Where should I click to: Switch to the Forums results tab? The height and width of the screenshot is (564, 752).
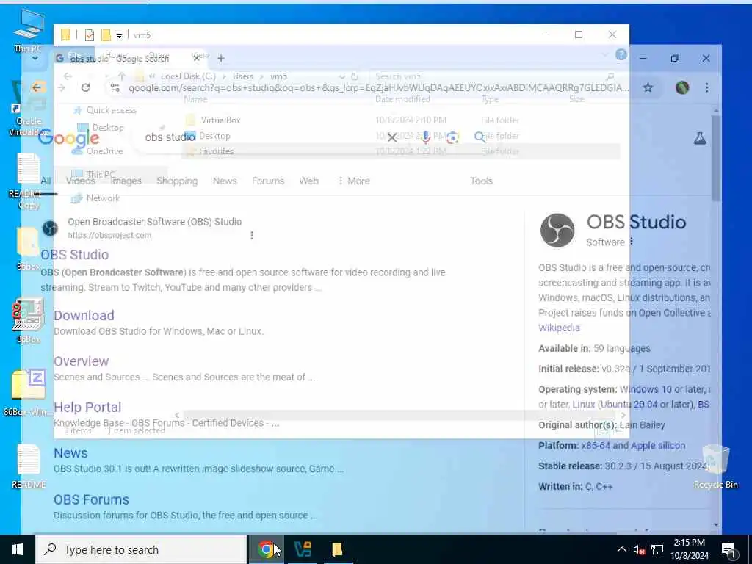267,181
